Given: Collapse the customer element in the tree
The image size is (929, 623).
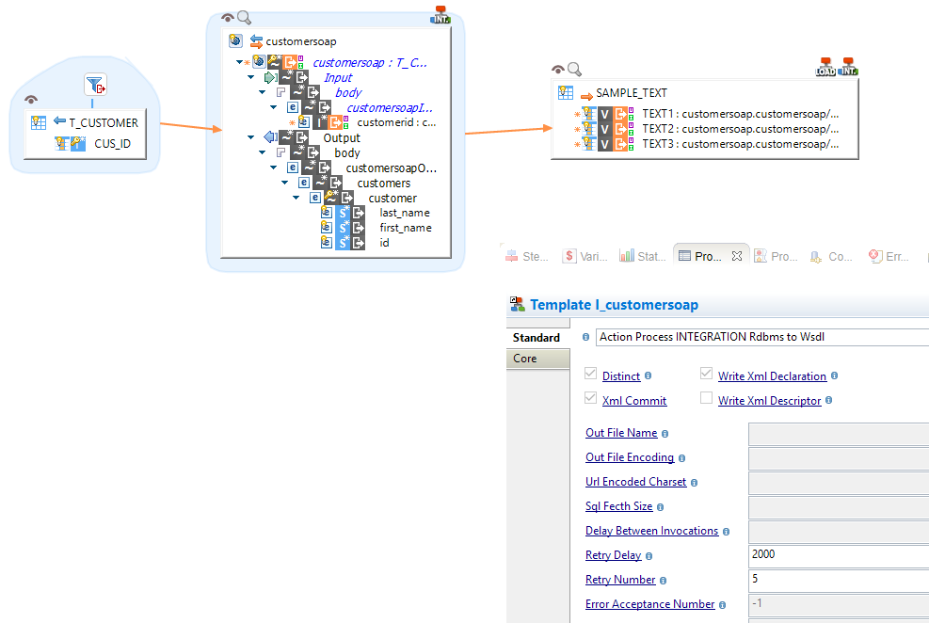Looking at the screenshot, I should (296, 198).
